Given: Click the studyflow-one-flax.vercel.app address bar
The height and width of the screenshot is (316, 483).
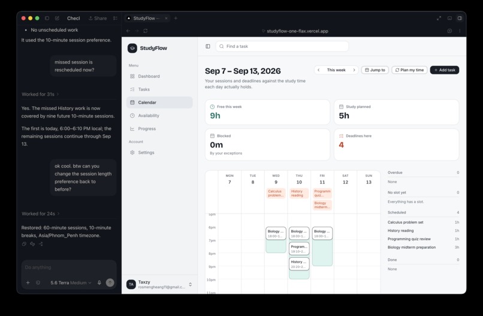Looking at the screenshot, I should [x=295, y=31].
